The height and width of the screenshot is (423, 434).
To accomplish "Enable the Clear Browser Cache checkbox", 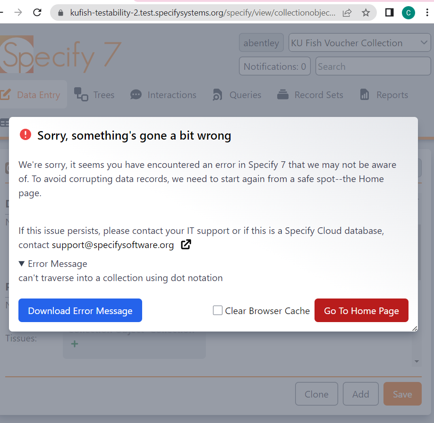I will (218, 310).
